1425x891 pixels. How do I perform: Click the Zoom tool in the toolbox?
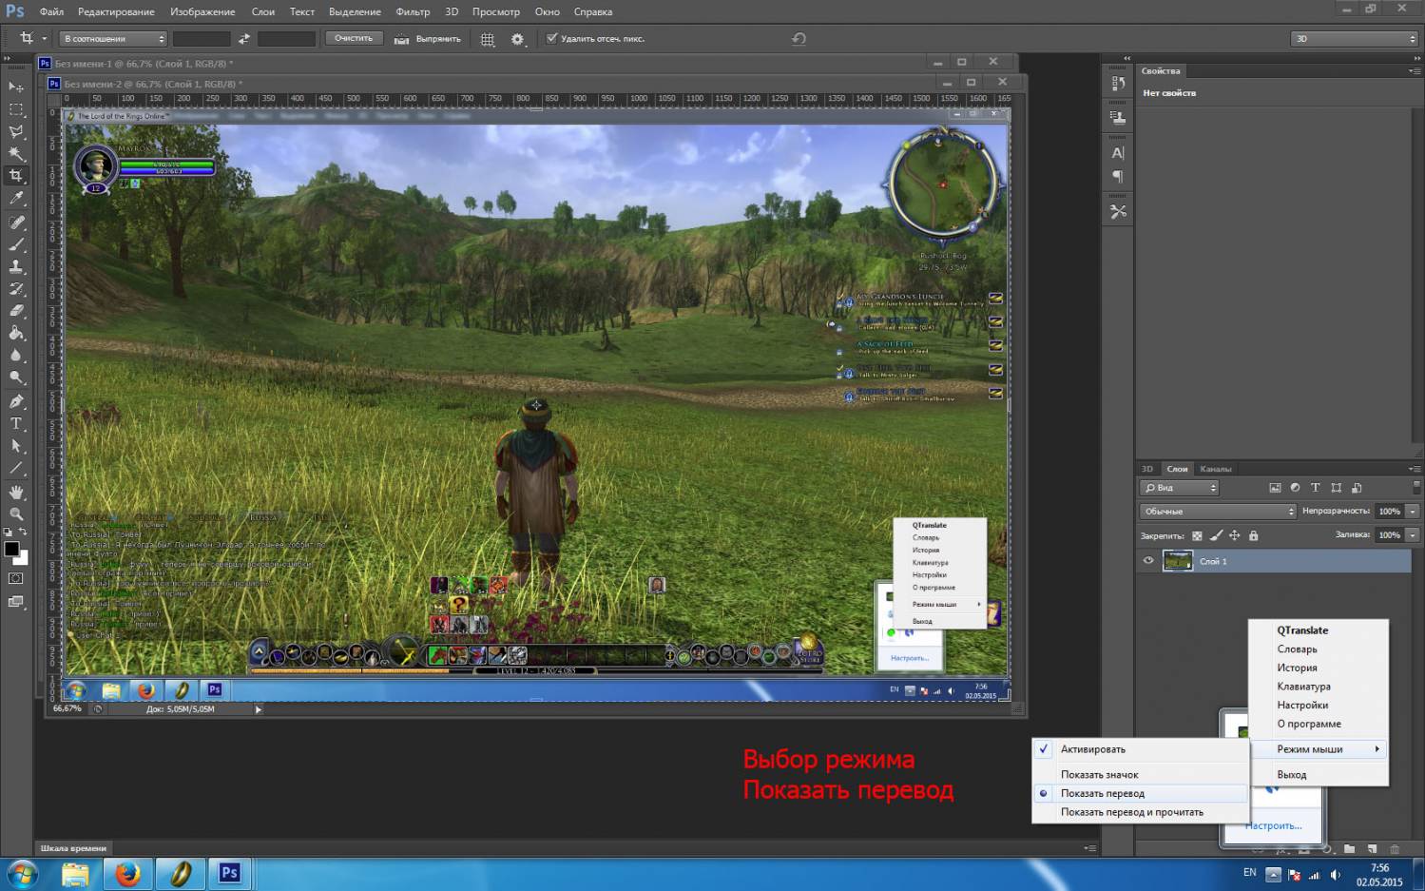click(x=16, y=514)
